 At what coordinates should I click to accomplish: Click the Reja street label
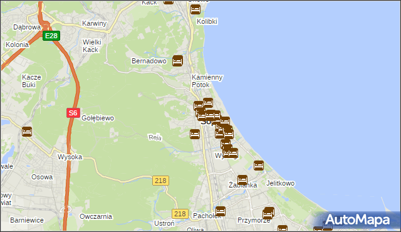point(155,137)
